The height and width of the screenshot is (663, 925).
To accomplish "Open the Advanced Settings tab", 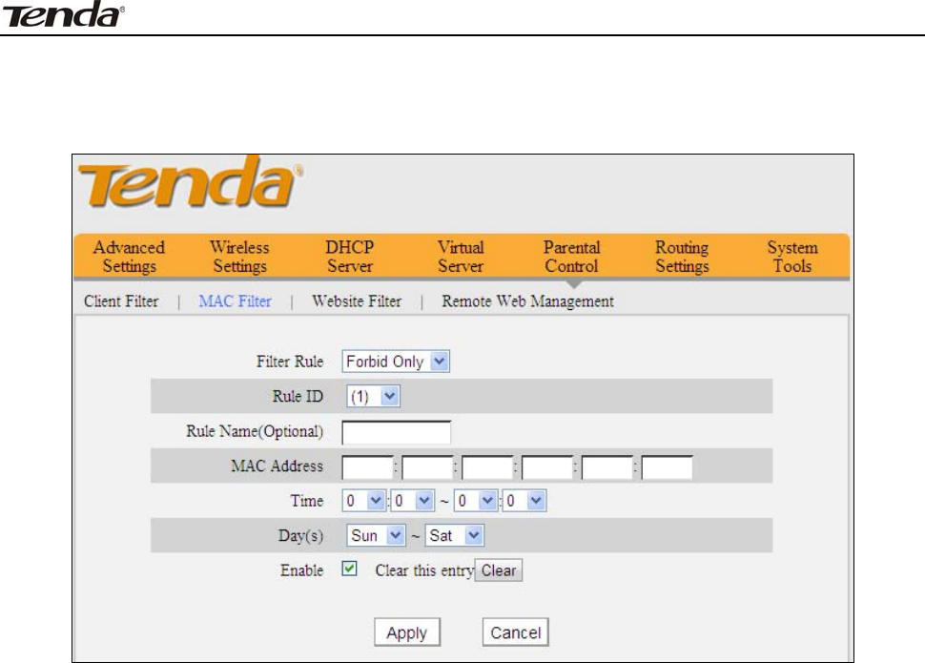I will point(129,257).
